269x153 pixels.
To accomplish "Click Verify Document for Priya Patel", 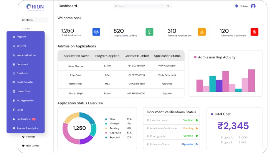I will (x=167, y=75).
